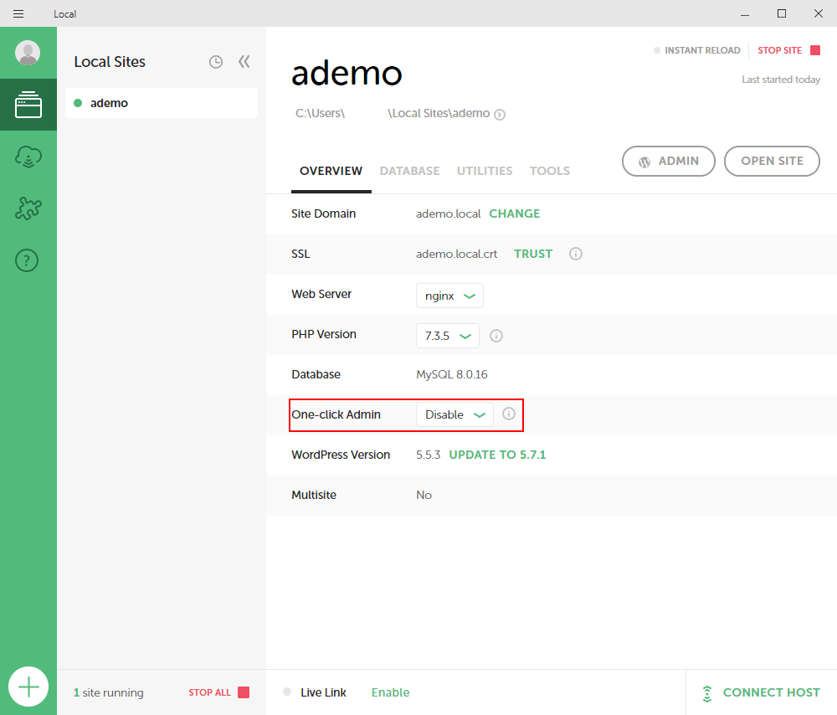This screenshot has height=715, width=837.
Task: Click the ademo site title heading
Action: coord(347,73)
